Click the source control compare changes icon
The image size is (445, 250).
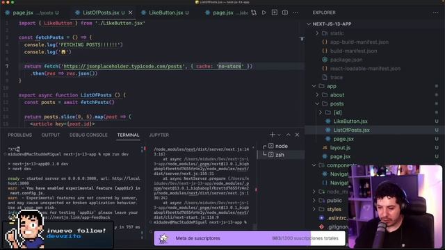pyautogui.click(x=254, y=12)
